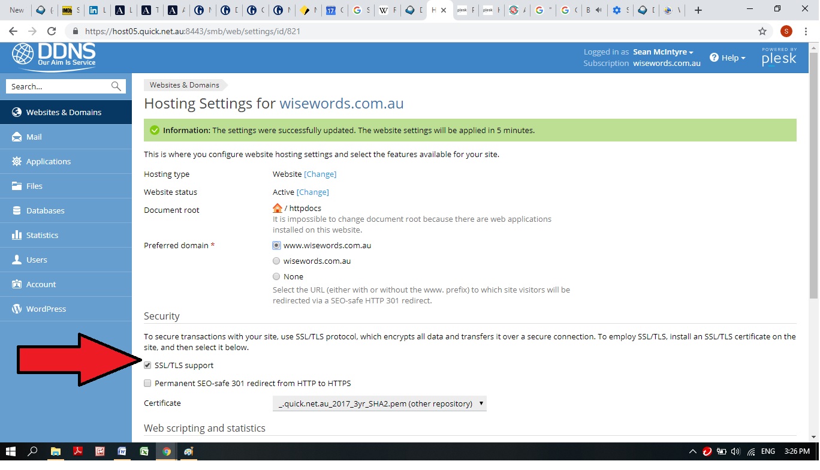Open the Databases sidebar item
This screenshot has width=820, height=470.
tap(66, 210)
